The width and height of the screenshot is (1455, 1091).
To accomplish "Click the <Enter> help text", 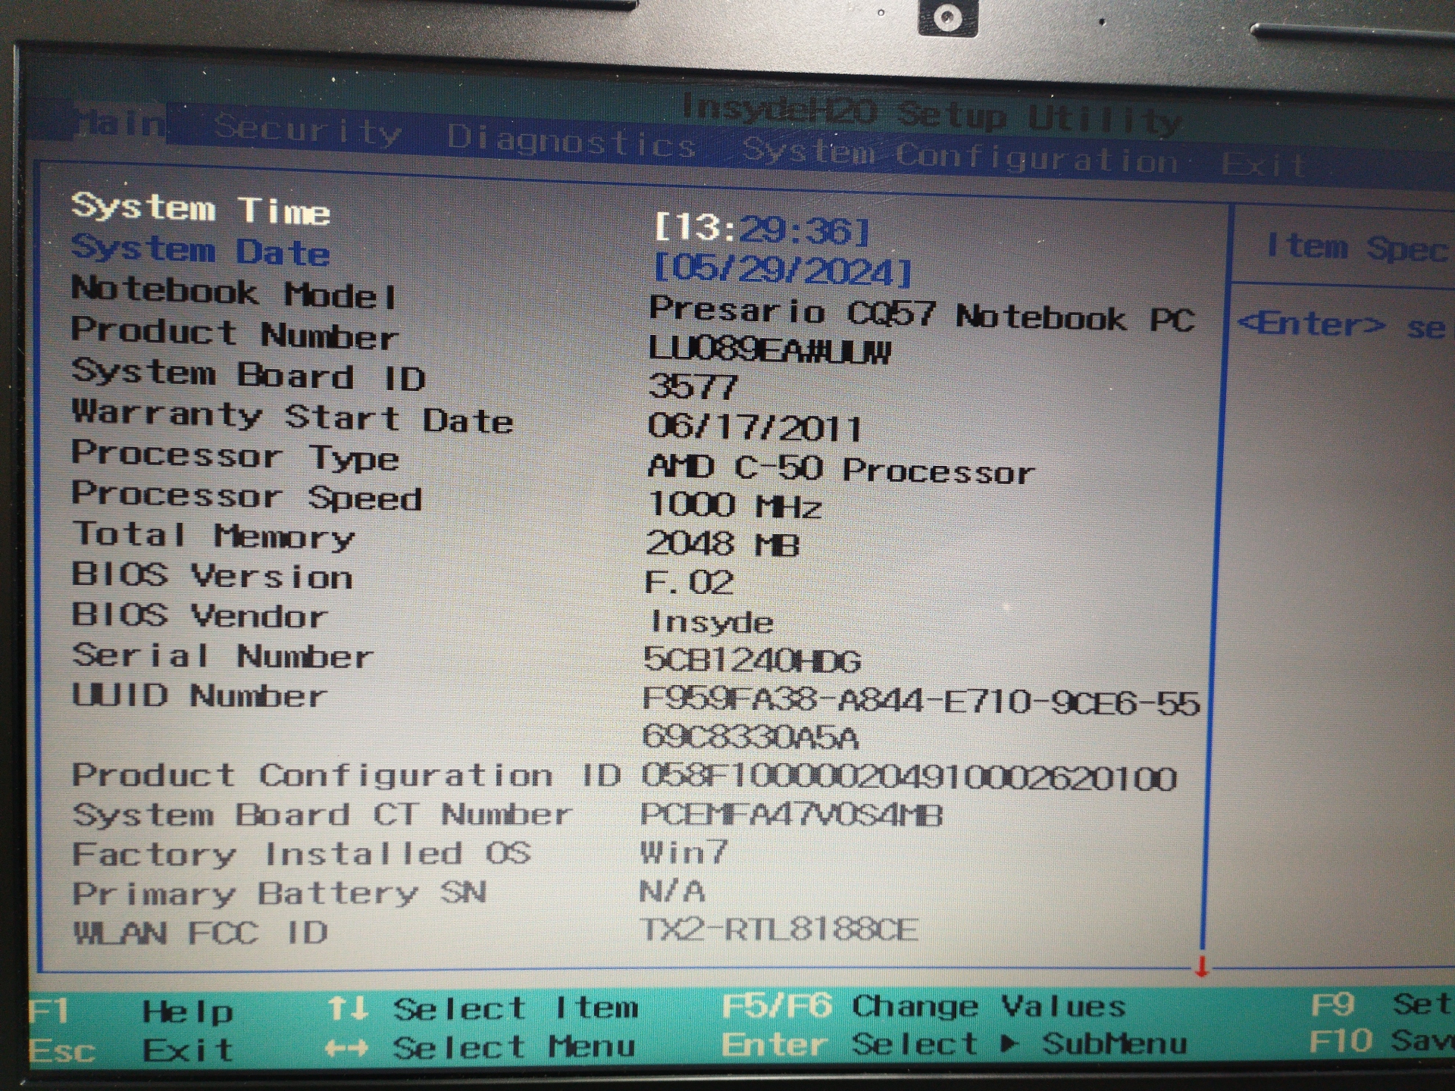I will tap(1341, 326).
